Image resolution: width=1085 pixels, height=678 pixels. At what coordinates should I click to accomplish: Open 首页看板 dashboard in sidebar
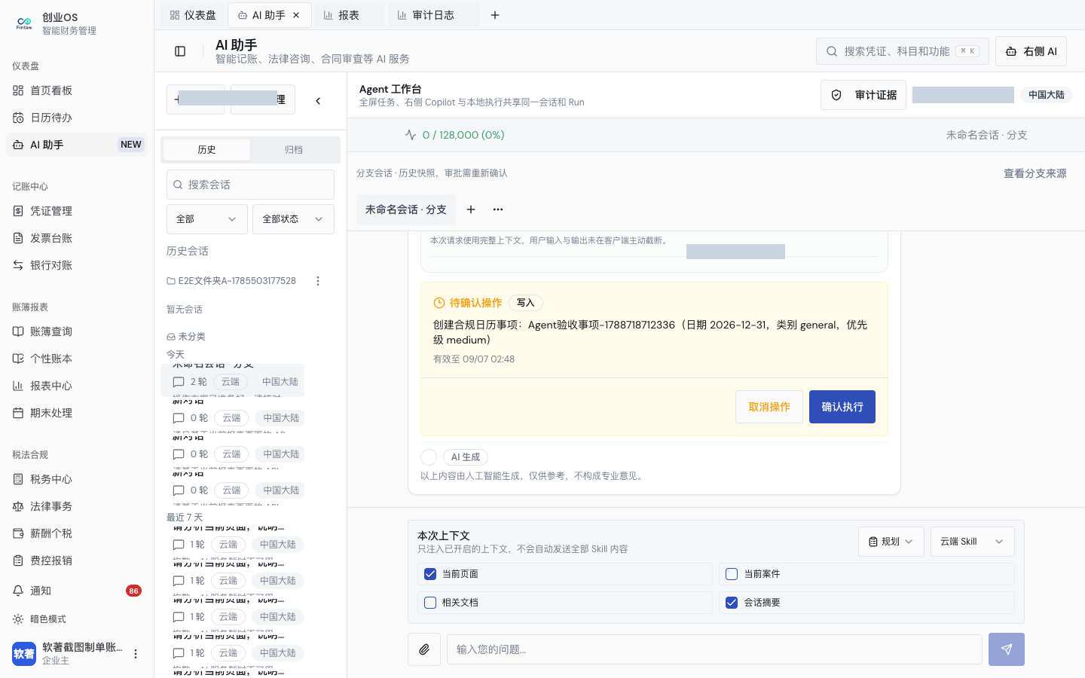pos(76,90)
